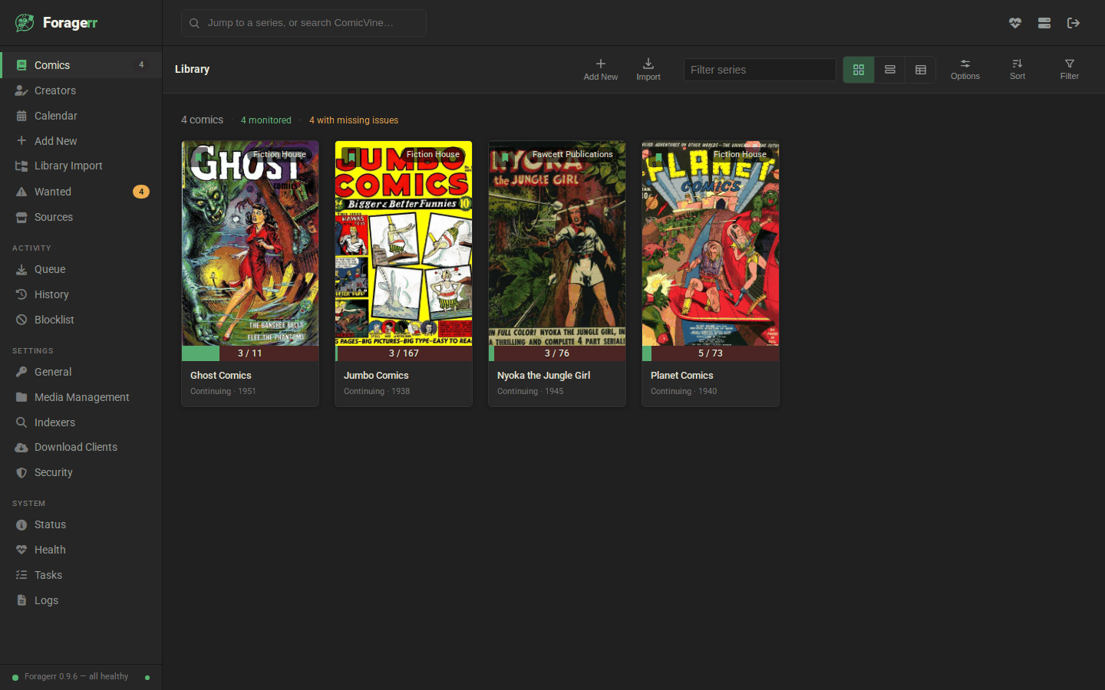Click the Ghost Comics cover thumbnail
1105x690 pixels.
(250, 244)
